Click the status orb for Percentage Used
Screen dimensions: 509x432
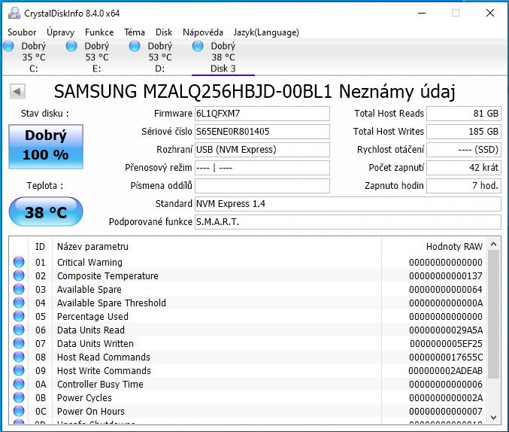19,316
